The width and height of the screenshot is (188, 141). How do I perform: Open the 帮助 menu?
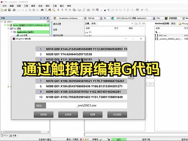[x=69, y=6]
